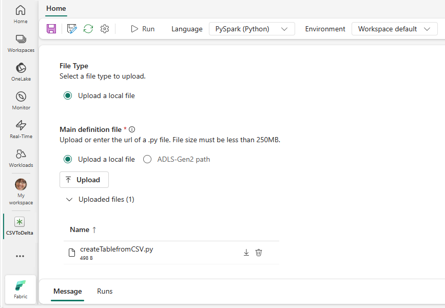
Task: Run the Spark job definition
Action: [x=143, y=29]
